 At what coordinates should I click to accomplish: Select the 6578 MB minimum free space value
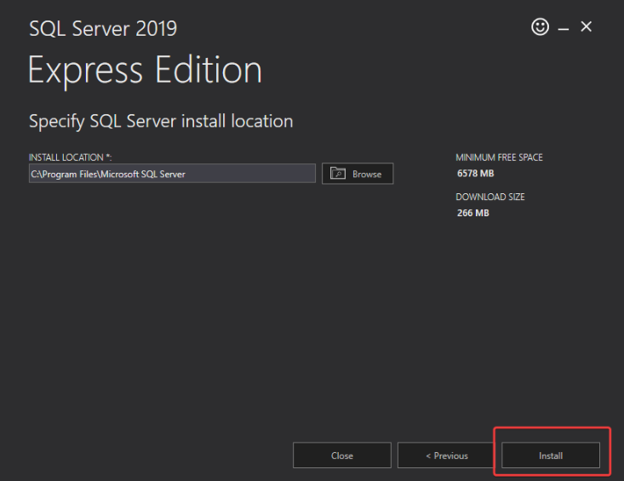point(476,174)
